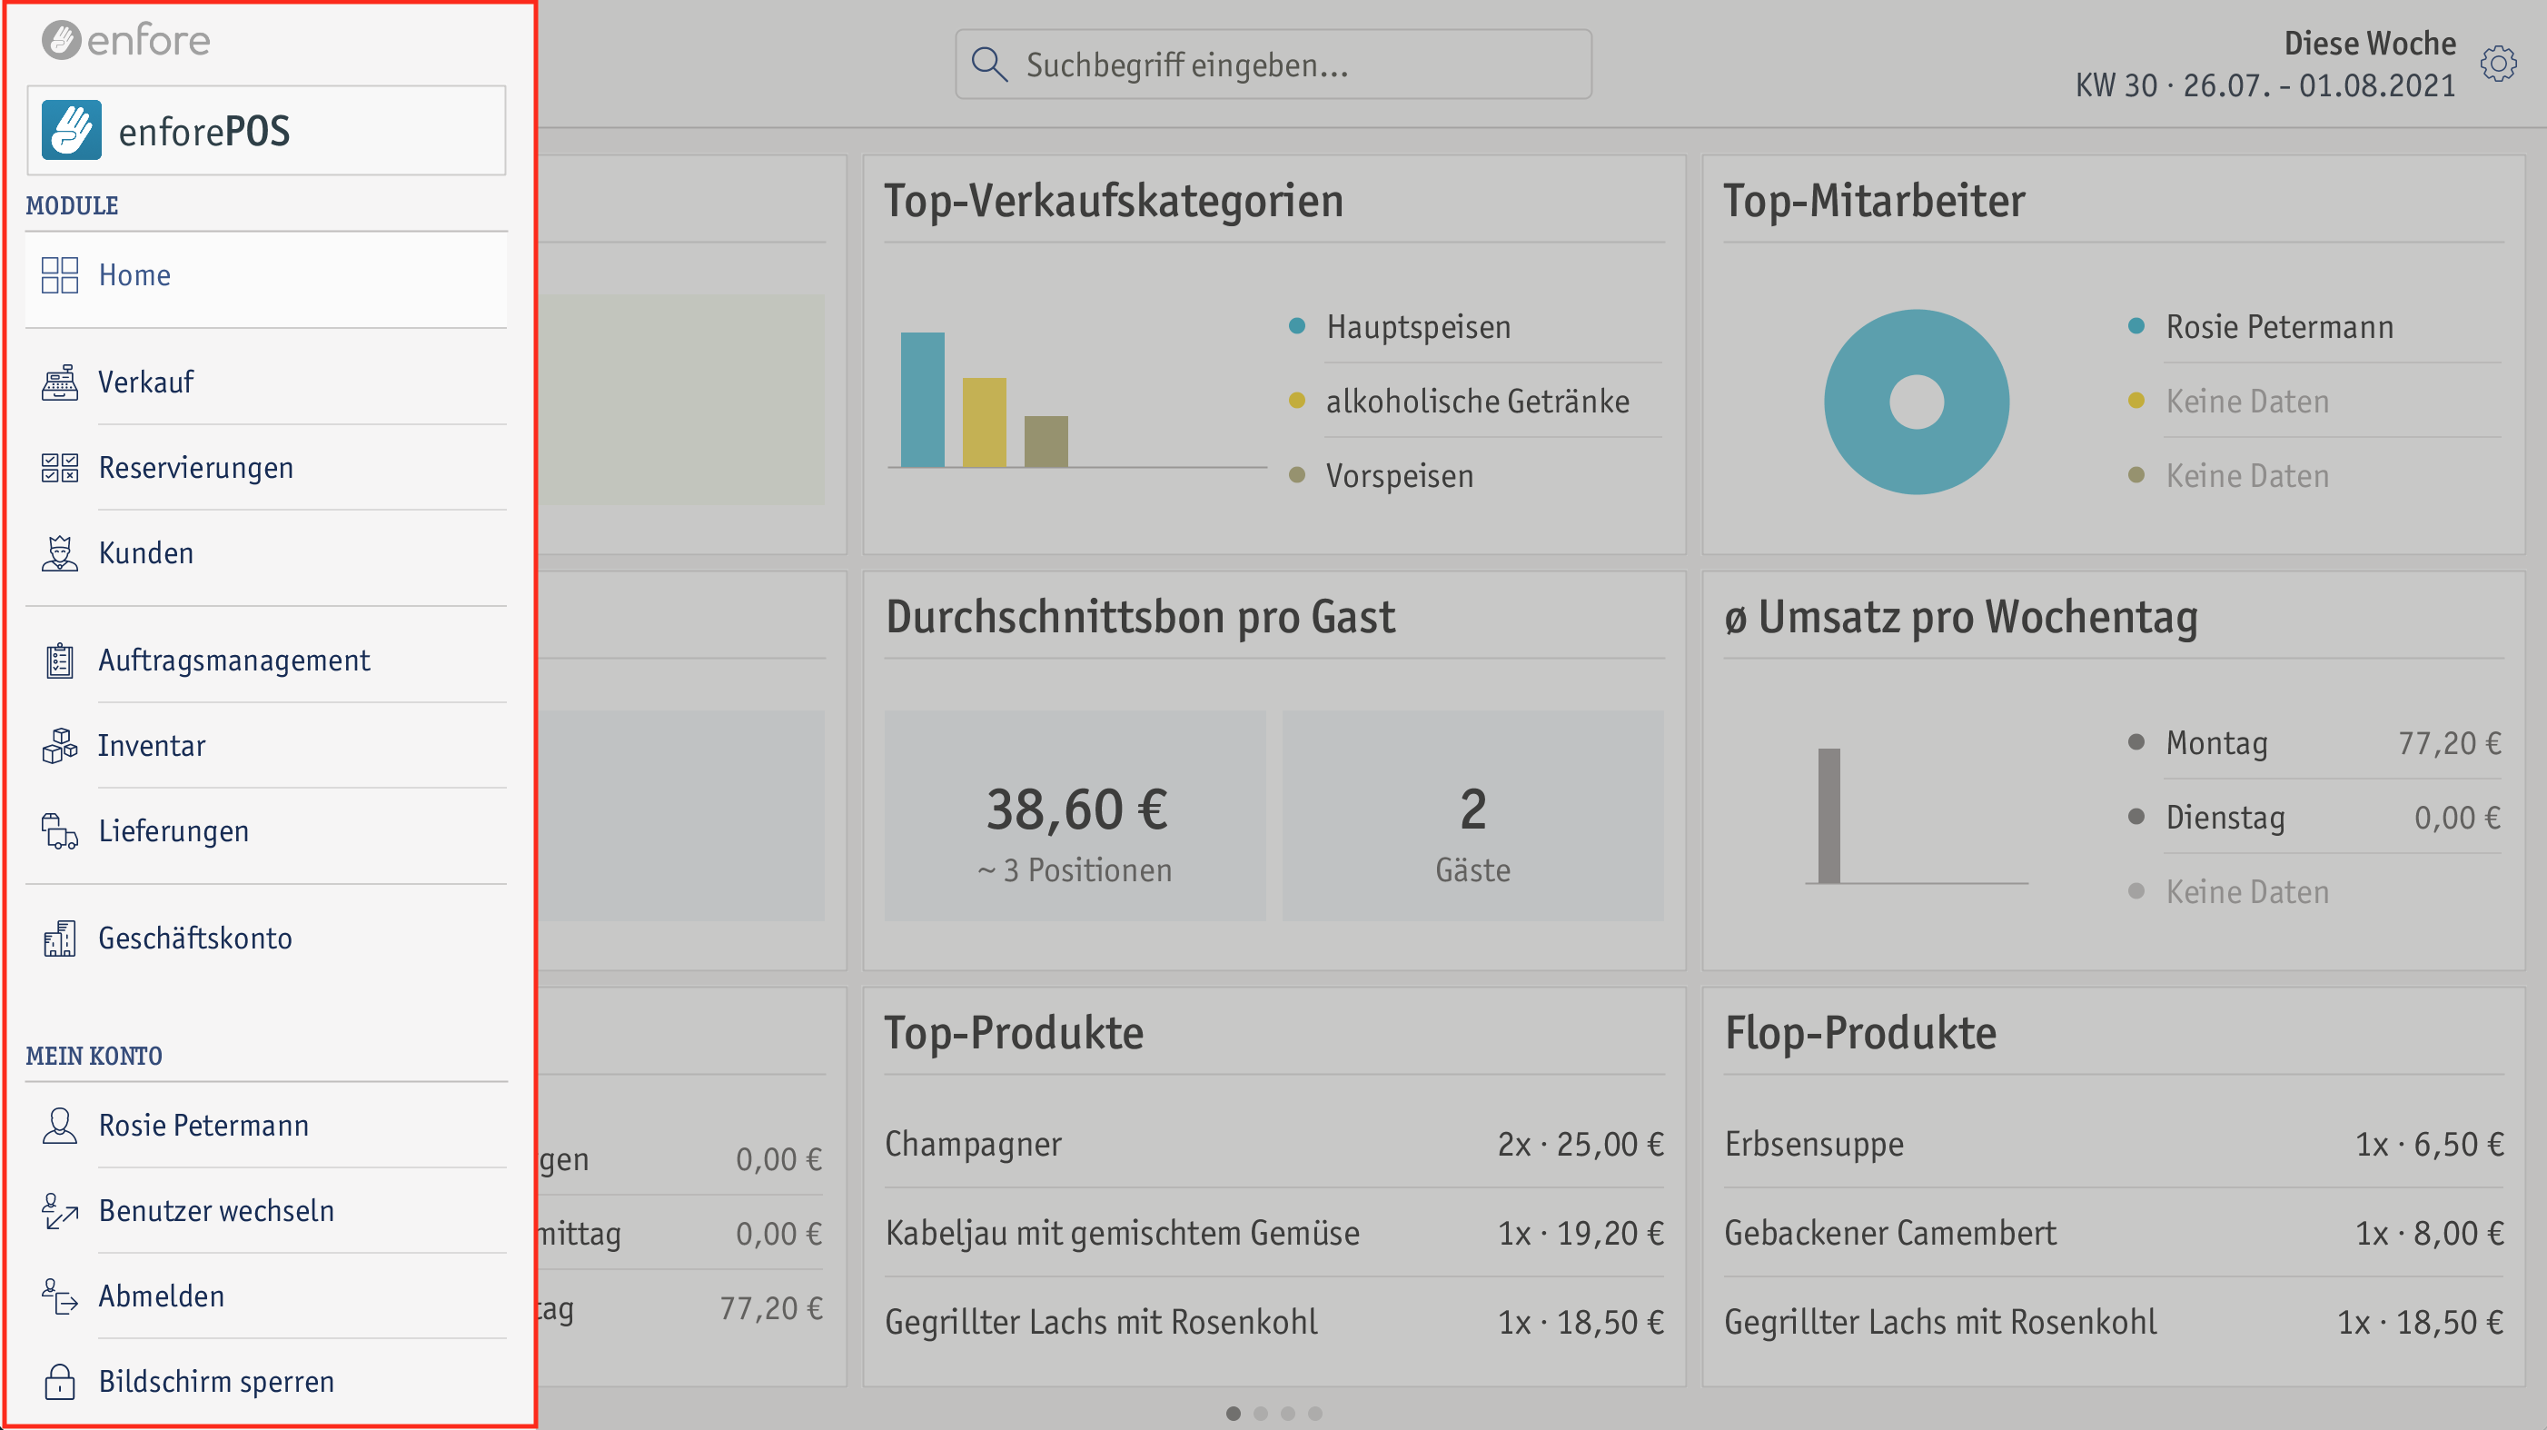Image resolution: width=2547 pixels, height=1430 pixels.
Task: Click the enfore logo at top
Action: pyautogui.click(x=125, y=41)
